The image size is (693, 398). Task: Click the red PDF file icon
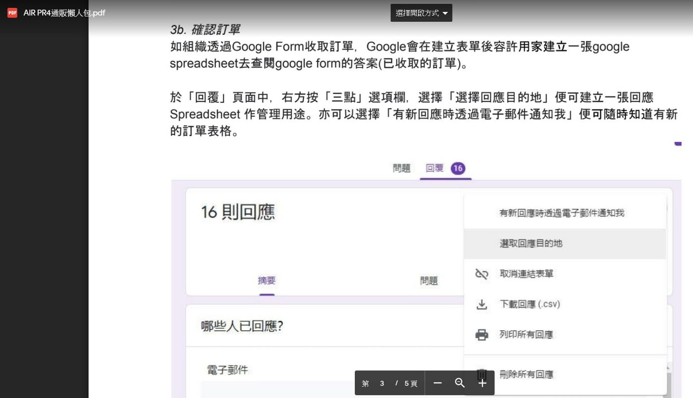(12, 13)
